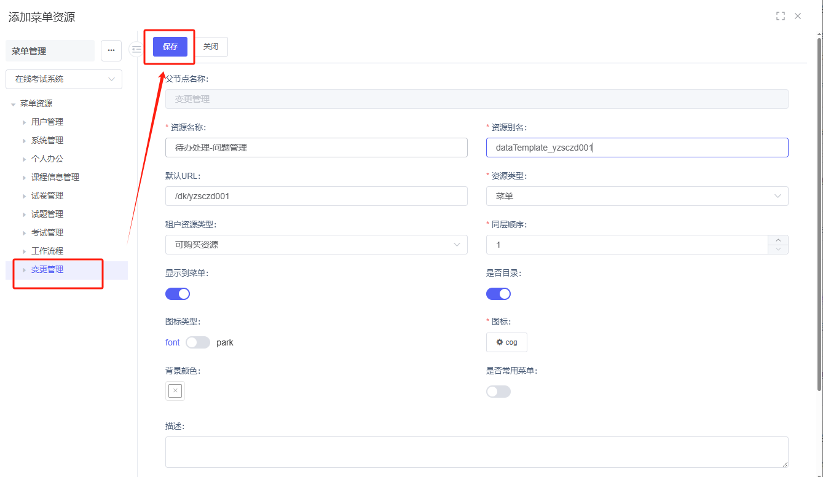
Task: Toggle the 显示到菜单 switch off
Action: tap(178, 294)
